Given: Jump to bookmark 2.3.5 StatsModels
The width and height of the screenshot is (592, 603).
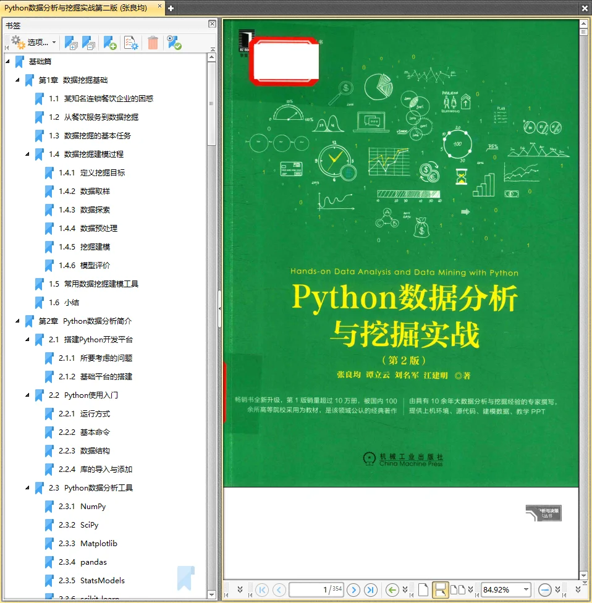Looking at the screenshot, I should pyautogui.click(x=91, y=580).
